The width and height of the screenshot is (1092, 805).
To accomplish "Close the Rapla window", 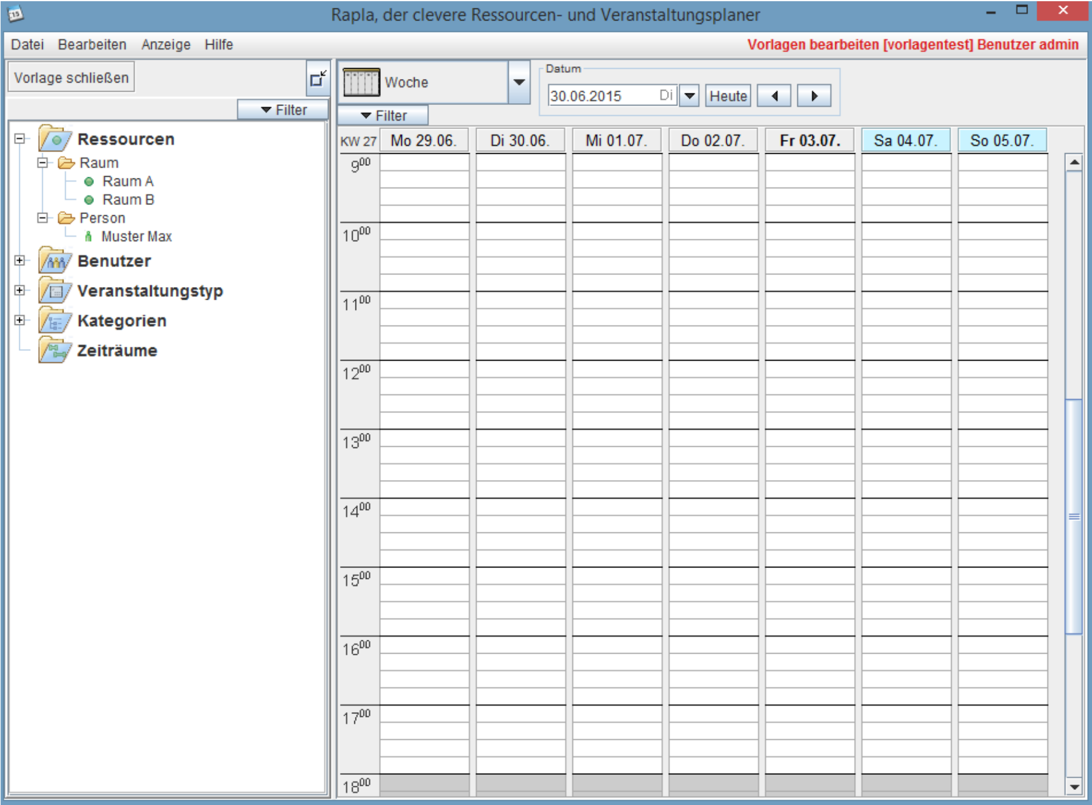I will (x=1062, y=10).
